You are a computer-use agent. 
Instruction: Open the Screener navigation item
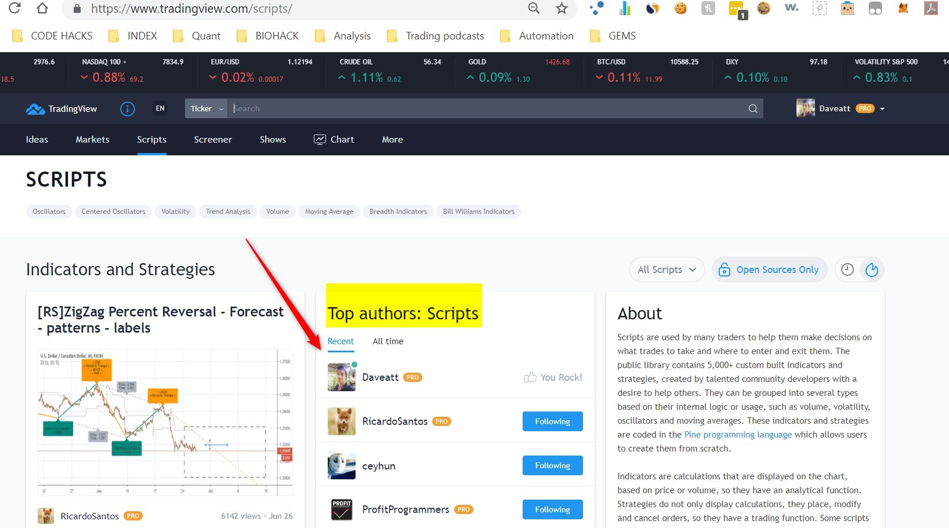click(213, 140)
